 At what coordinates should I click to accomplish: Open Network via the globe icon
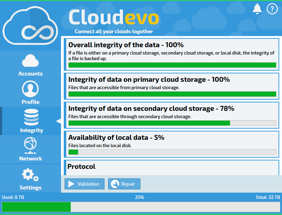30,145
